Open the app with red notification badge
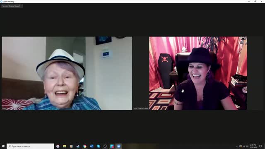The width and height of the screenshot is (265, 149). [112, 146]
